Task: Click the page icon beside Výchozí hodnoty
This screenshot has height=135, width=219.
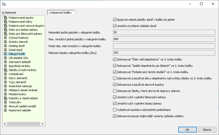Action: (6, 38)
